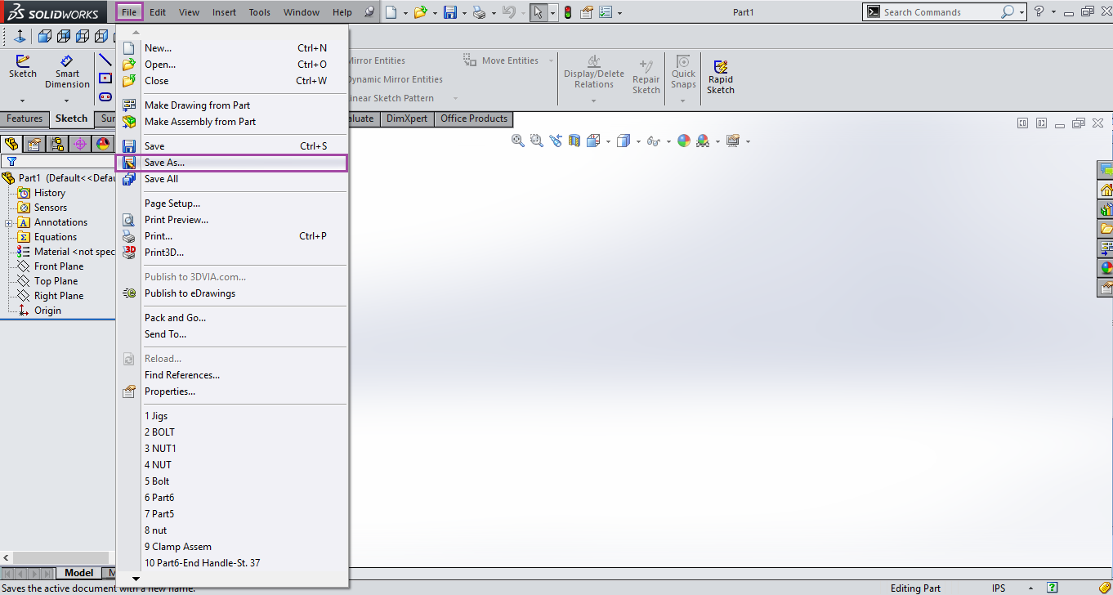Select the Sensors tree item
1113x595 pixels.
click(51, 208)
